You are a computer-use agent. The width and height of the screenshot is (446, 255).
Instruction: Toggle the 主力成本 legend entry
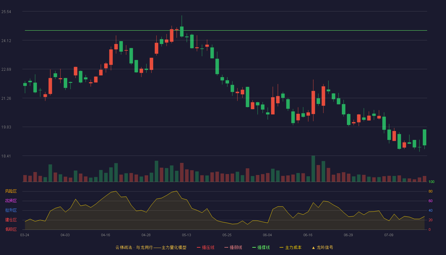click(291, 247)
